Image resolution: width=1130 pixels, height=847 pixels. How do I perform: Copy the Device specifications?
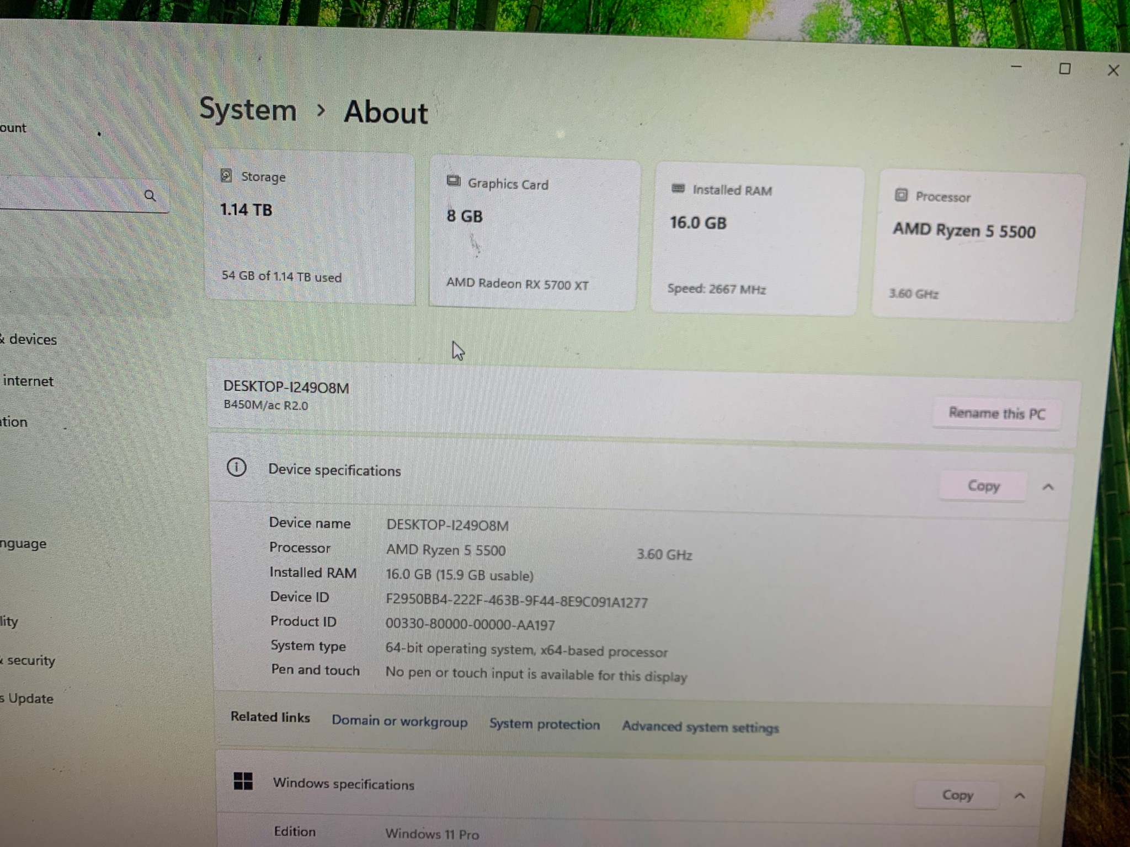click(x=983, y=486)
